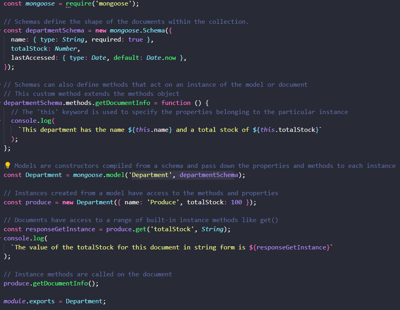Viewport: 400px width, 310px height.
Task: Click the 'totalStock' string in produce.get
Action: pos(172,229)
